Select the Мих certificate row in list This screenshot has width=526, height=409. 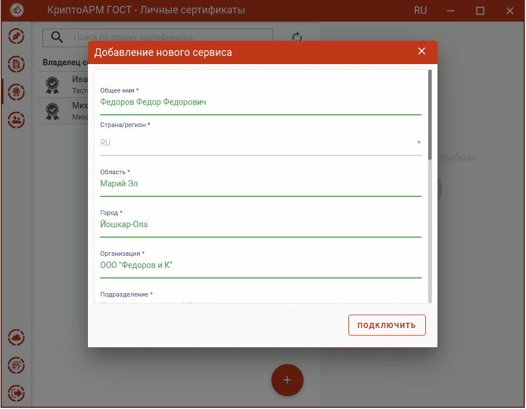pos(63,111)
